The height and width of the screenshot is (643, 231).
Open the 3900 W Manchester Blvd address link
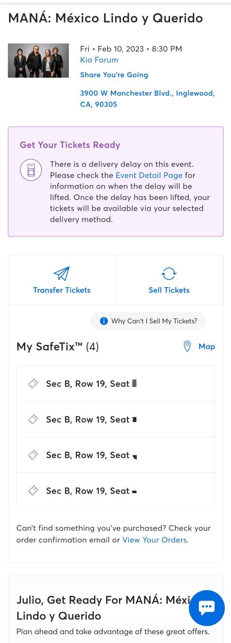[x=148, y=99]
